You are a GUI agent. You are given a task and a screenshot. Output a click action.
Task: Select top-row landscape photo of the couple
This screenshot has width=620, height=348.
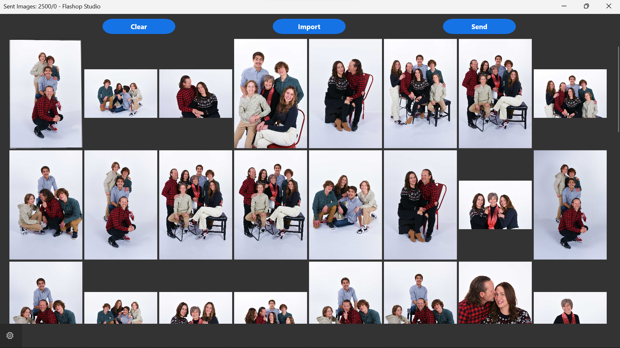[x=196, y=94]
